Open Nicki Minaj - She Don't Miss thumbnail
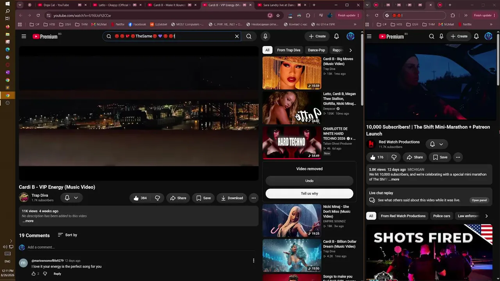Screen dimensions: 500x281 point(292,221)
